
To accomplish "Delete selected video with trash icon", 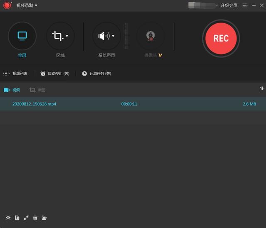I will [35, 218].
